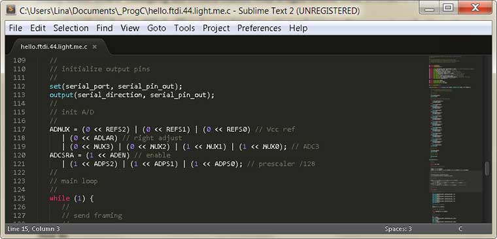Open the Preferences menu

coord(259,28)
